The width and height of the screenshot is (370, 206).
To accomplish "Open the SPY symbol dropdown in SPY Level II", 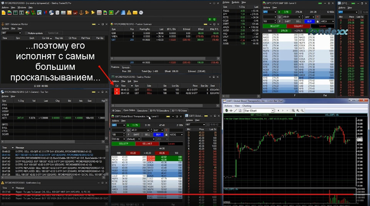I will 275,12.
